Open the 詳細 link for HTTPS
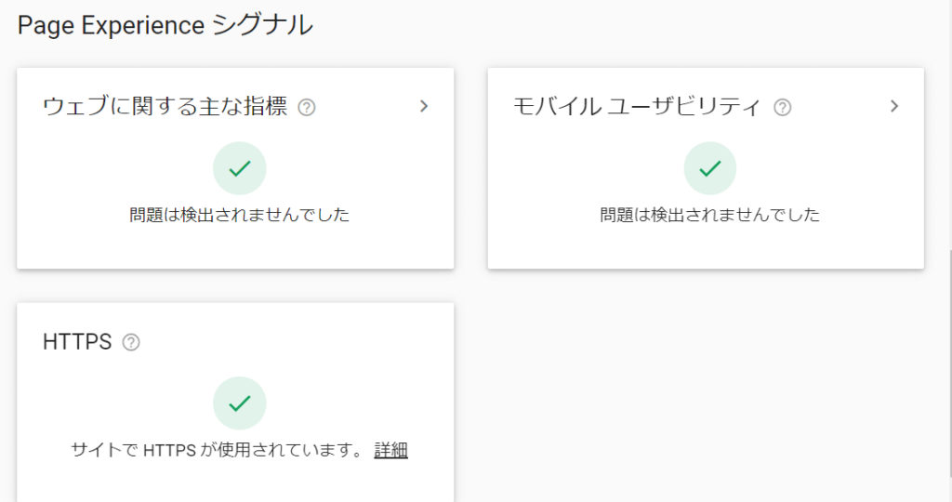 [391, 450]
